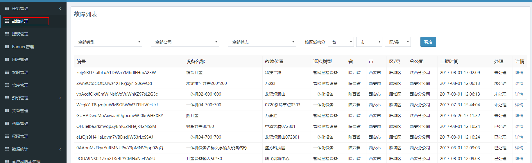Expand the 预设管理 submenu chevron
Image resolution: width=532 pixels, height=163 pixels.
pos(60,98)
